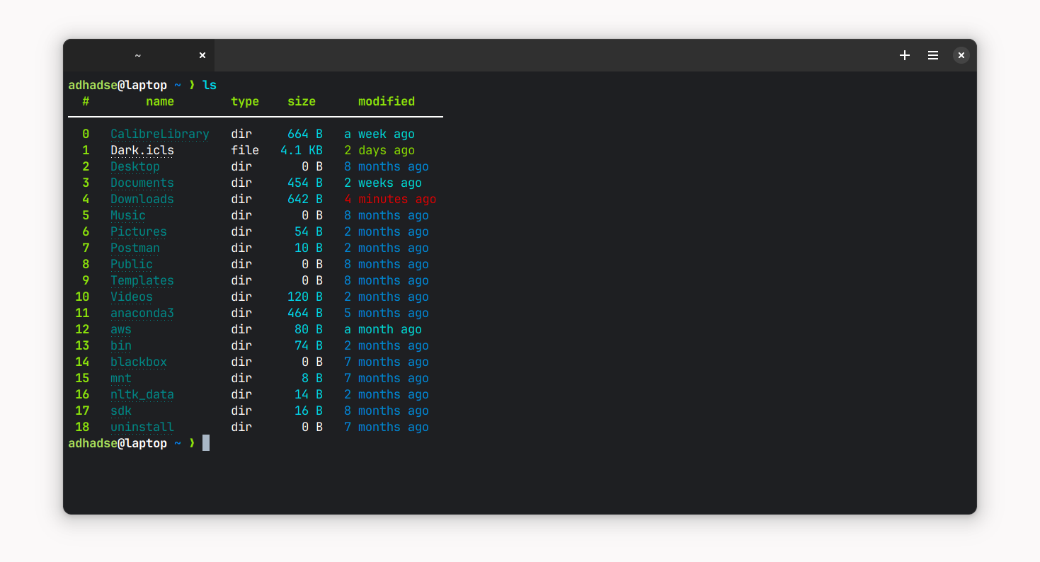This screenshot has height=562, width=1040.
Task: Select the tilde home tab
Action: [x=137, y=55]
